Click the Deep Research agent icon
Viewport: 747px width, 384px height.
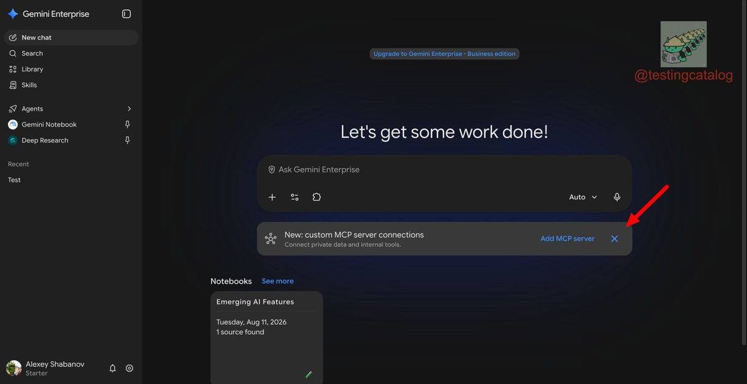pyautogui.click(x=12, y=141)
